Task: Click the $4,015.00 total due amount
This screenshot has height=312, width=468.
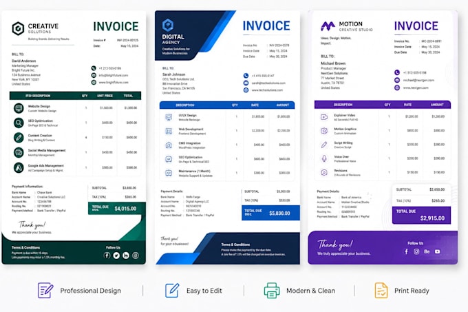Action: tap(125, 209)
